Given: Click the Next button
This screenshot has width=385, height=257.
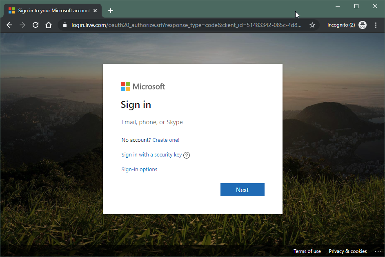Looking at the screenshot, I should coord(243,190).
